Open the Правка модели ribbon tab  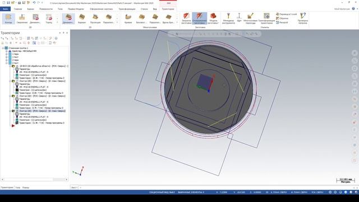(76, 9)
